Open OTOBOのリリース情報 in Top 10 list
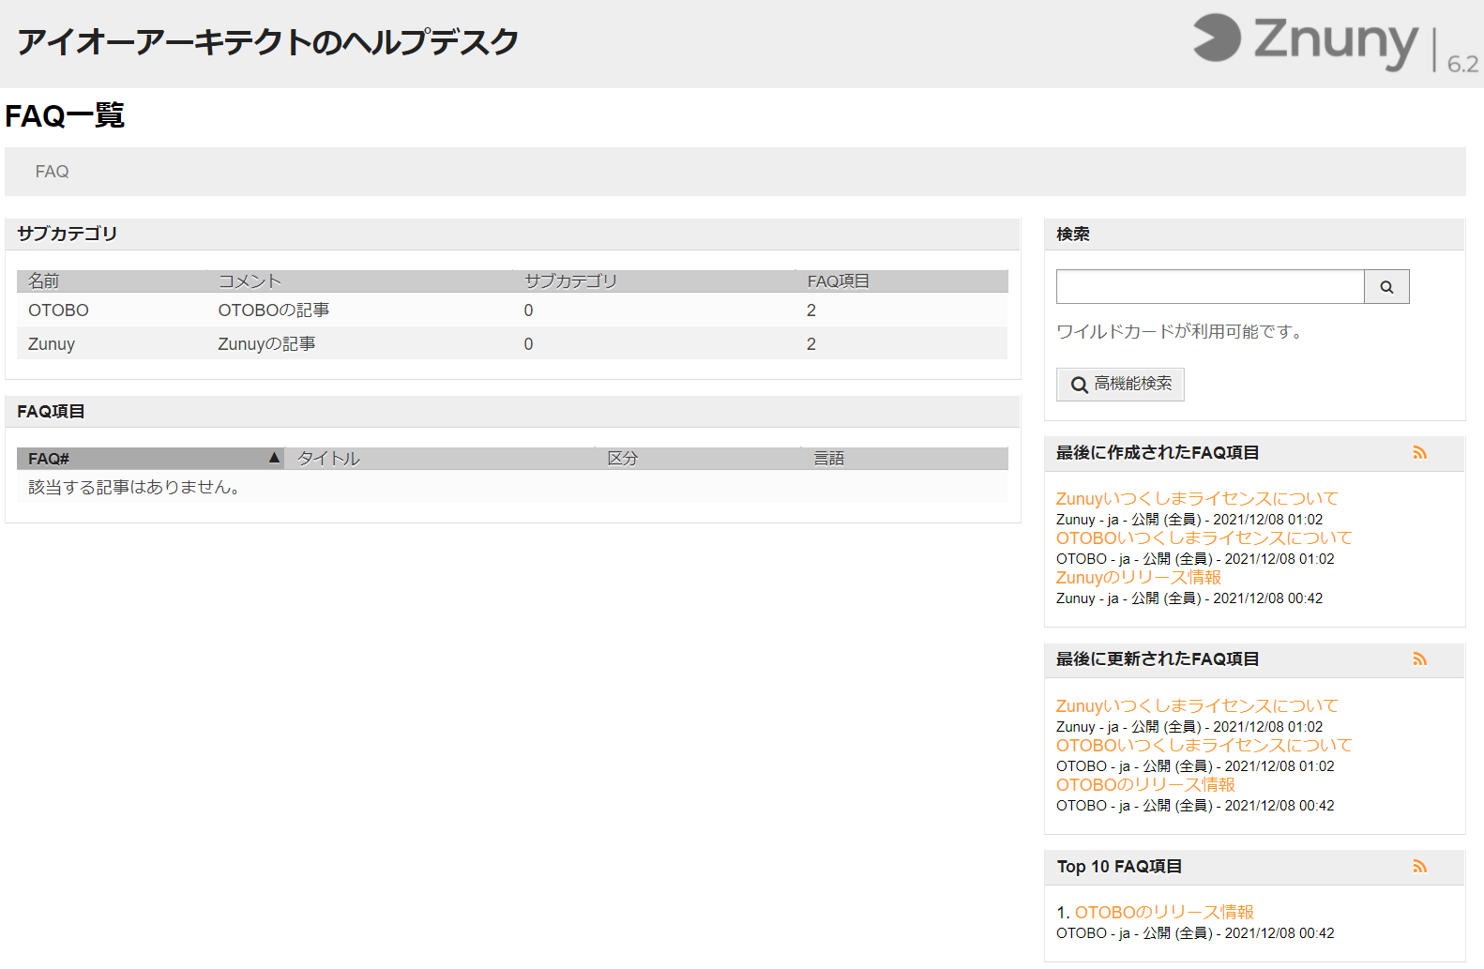This screenshot has height=969, width=1484. point(1164,913)
